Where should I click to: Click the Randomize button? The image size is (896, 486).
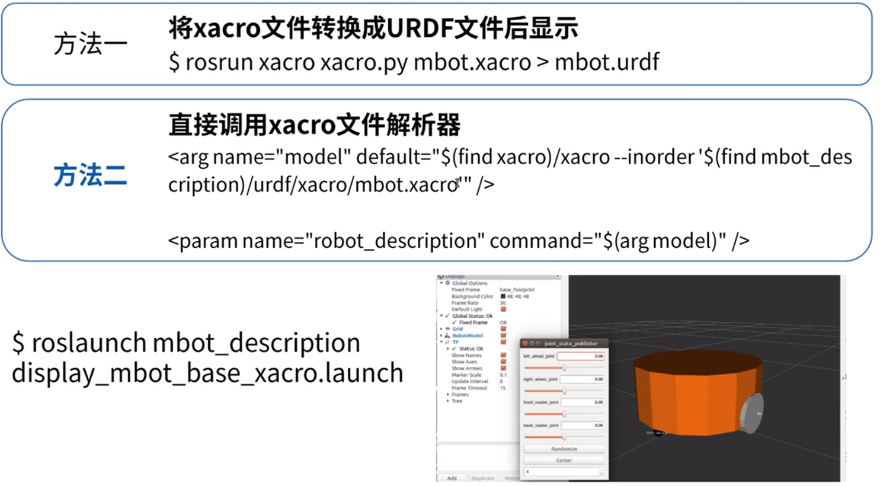point(564,449)
